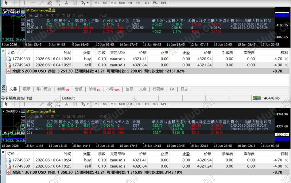This screenshot has height=183, width=291.
Task: Switch upper chart to M1 timeframe
Action: 97,3
